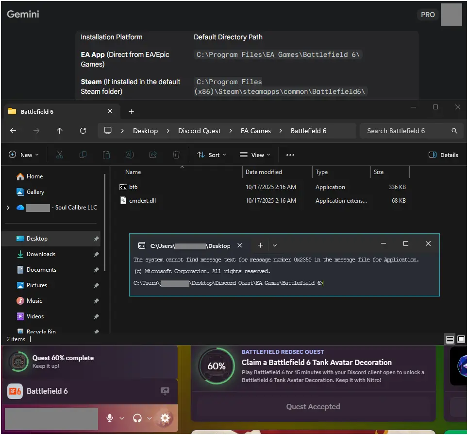Switch to details list view icon
The height and width of the screenshot is (435, 468).
[x=450, y=339]
